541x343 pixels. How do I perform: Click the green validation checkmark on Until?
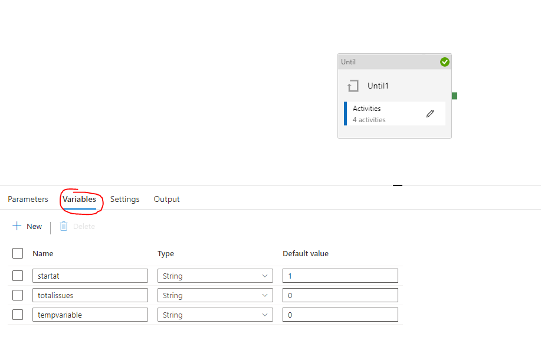444,62
